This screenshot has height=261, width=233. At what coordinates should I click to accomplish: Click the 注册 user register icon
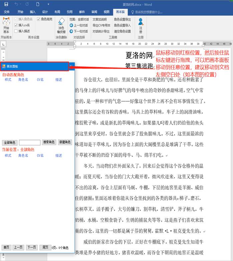click(x=141, y=26)
